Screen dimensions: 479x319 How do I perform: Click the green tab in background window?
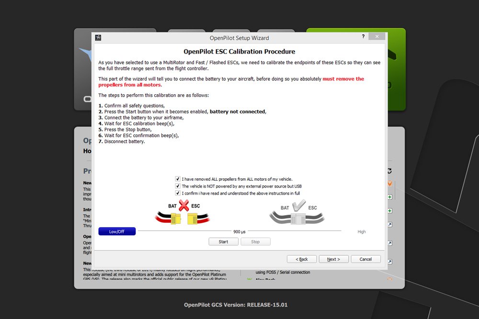tap(397, 69)
